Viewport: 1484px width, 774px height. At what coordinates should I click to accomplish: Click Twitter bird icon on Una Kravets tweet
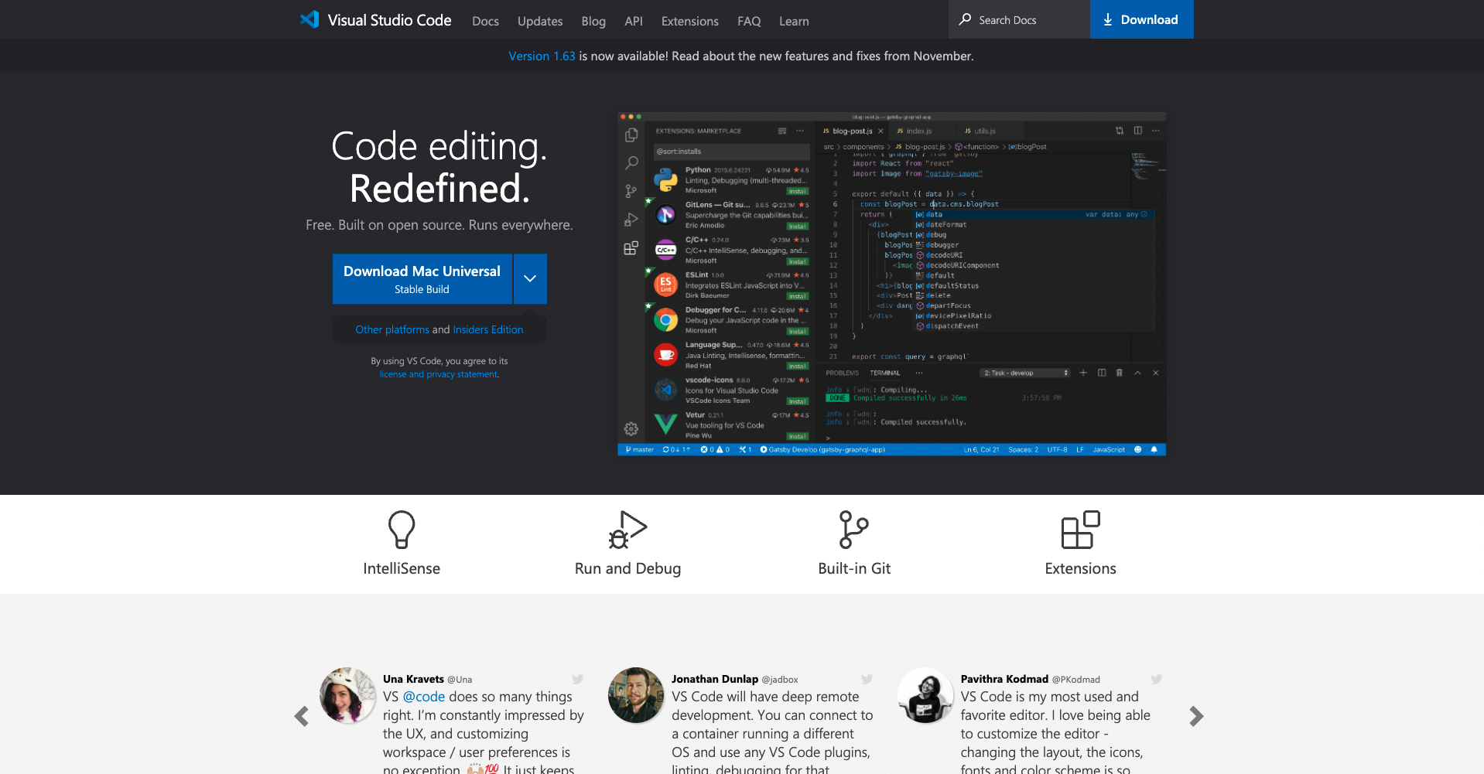coord(577,680)
